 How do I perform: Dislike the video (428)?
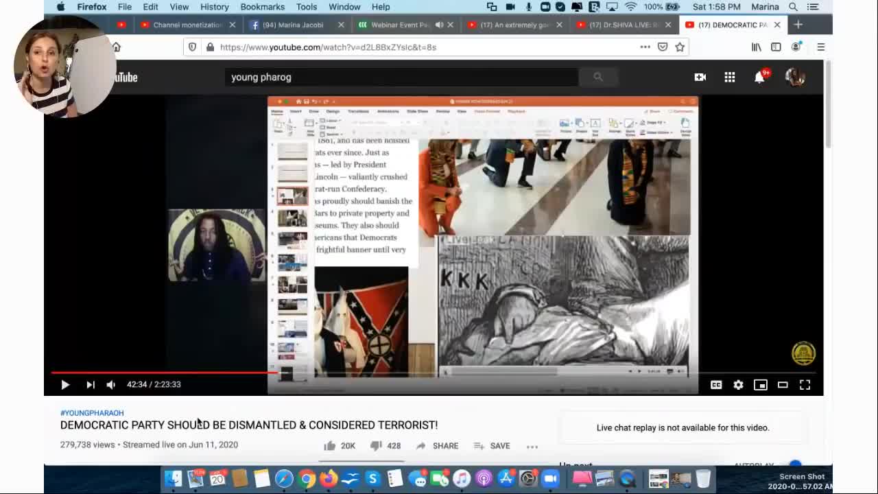385,446
